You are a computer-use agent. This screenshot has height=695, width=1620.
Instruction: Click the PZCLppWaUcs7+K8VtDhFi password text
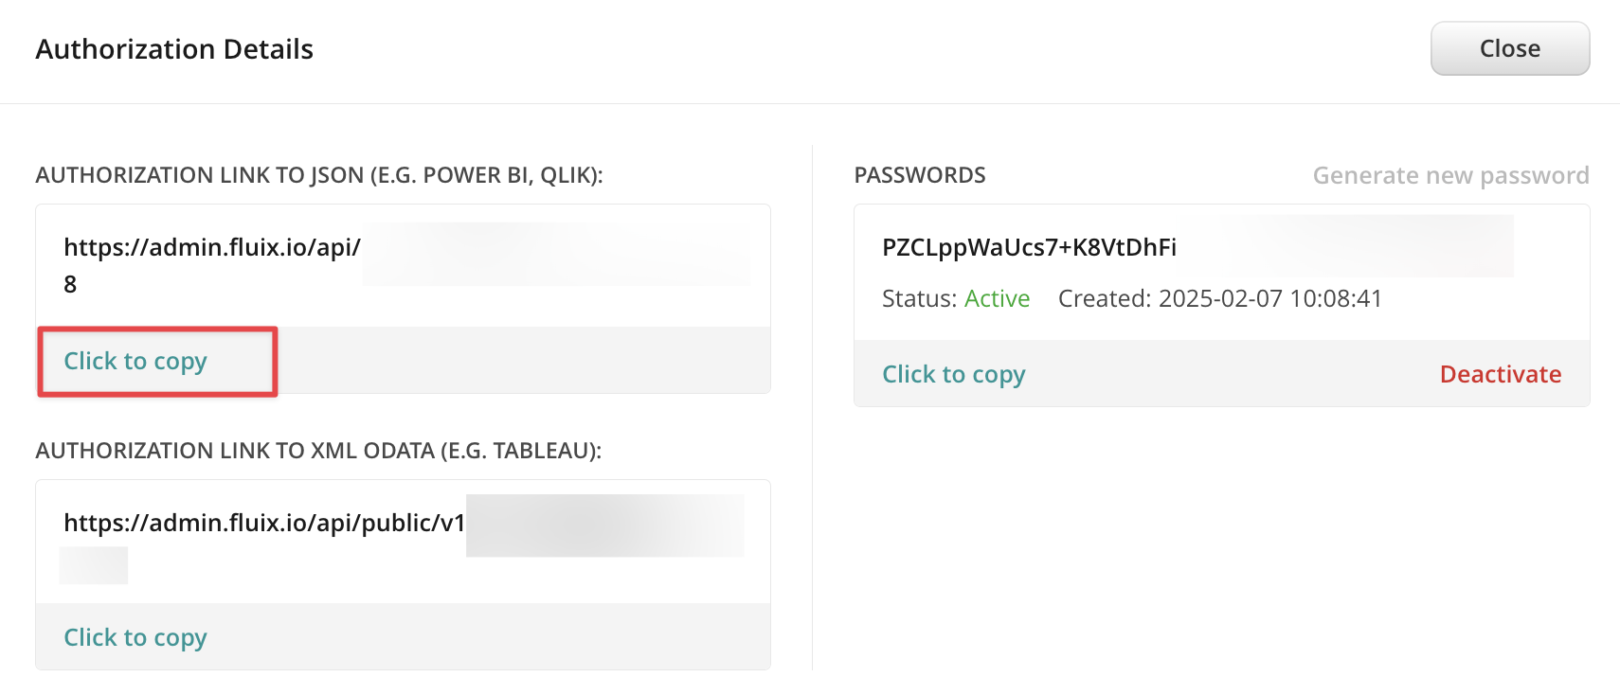[1029, 247]
